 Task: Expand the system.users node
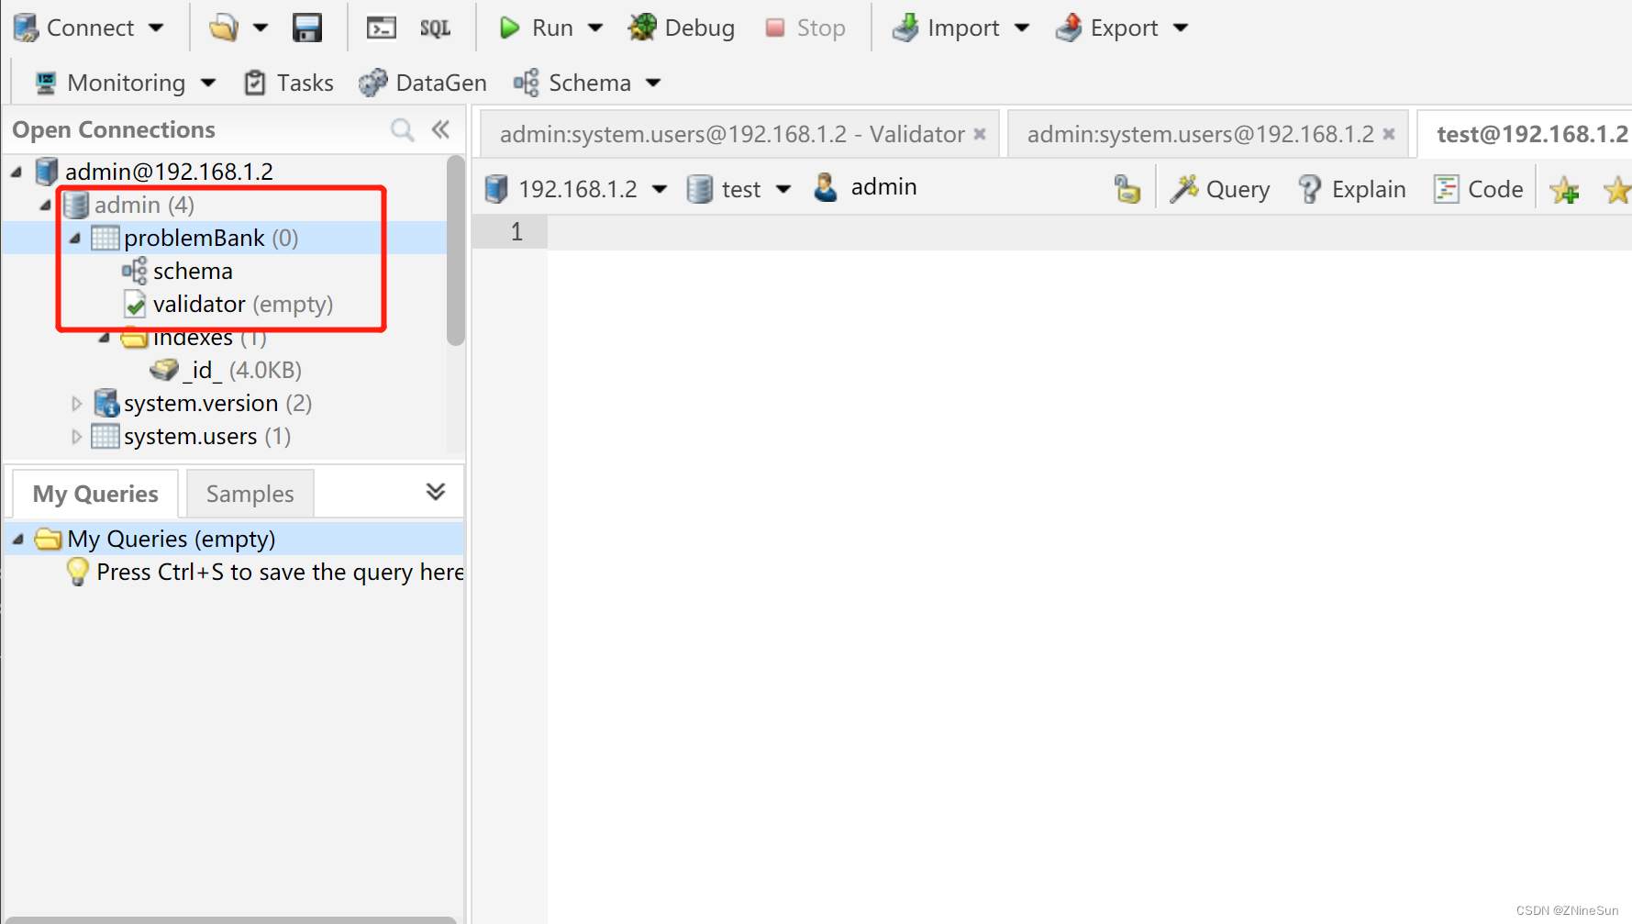pyautogui.click(x=77, y=436)
